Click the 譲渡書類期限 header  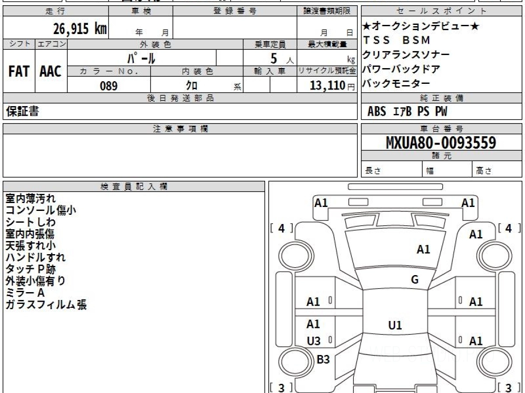[327, 11]
